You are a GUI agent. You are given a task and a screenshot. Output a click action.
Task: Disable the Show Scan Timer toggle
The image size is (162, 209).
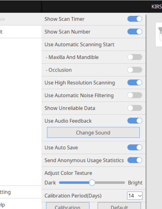click(x=134, y=19)
